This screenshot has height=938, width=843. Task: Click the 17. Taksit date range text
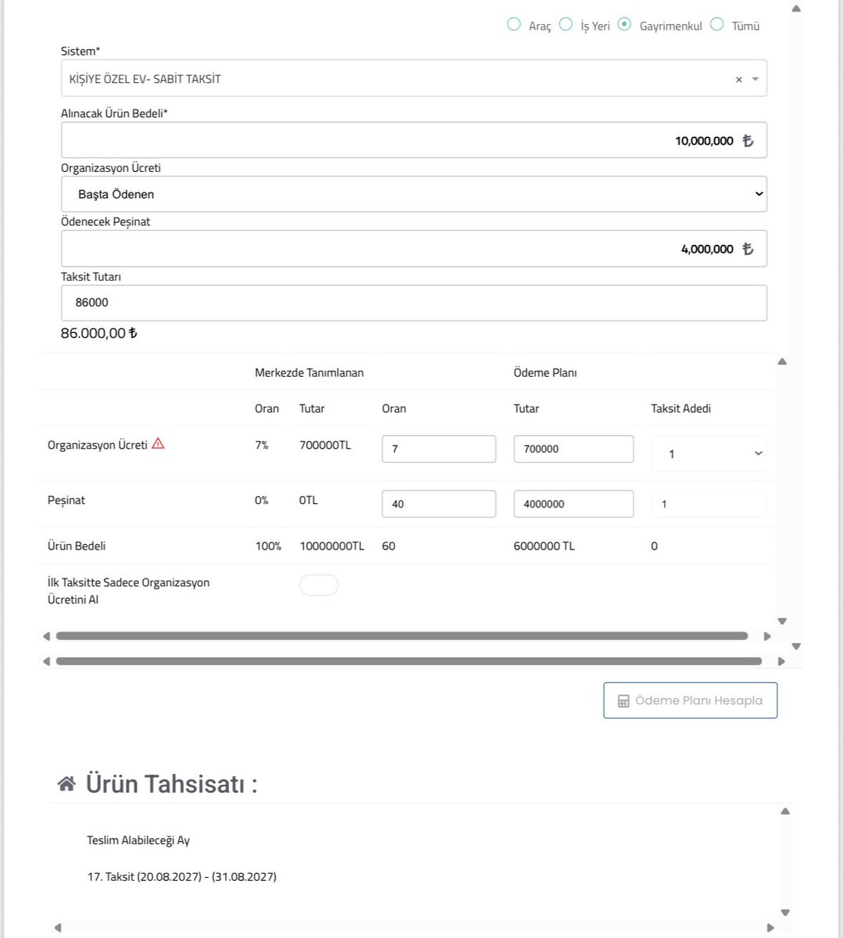182,877
